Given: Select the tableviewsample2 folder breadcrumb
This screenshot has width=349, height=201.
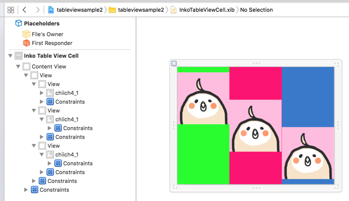Looking at the screenshot, I should (141, 10).
